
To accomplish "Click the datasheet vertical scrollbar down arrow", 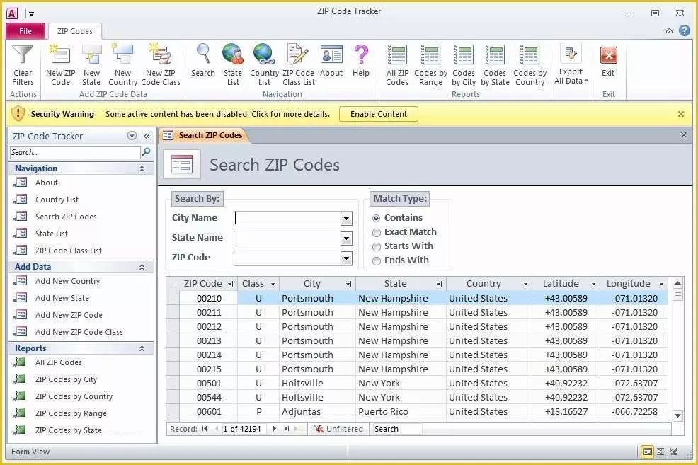I will click(x=677, y=416).
